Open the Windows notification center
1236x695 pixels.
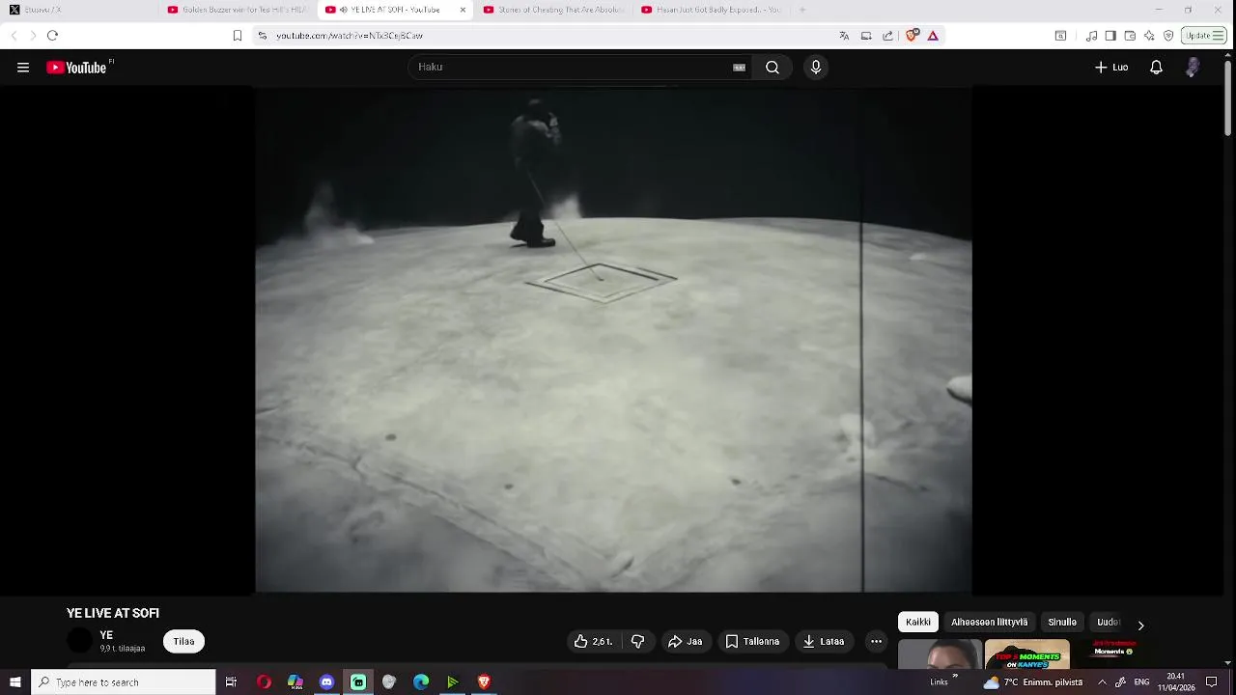click(x=1211, y=682)
